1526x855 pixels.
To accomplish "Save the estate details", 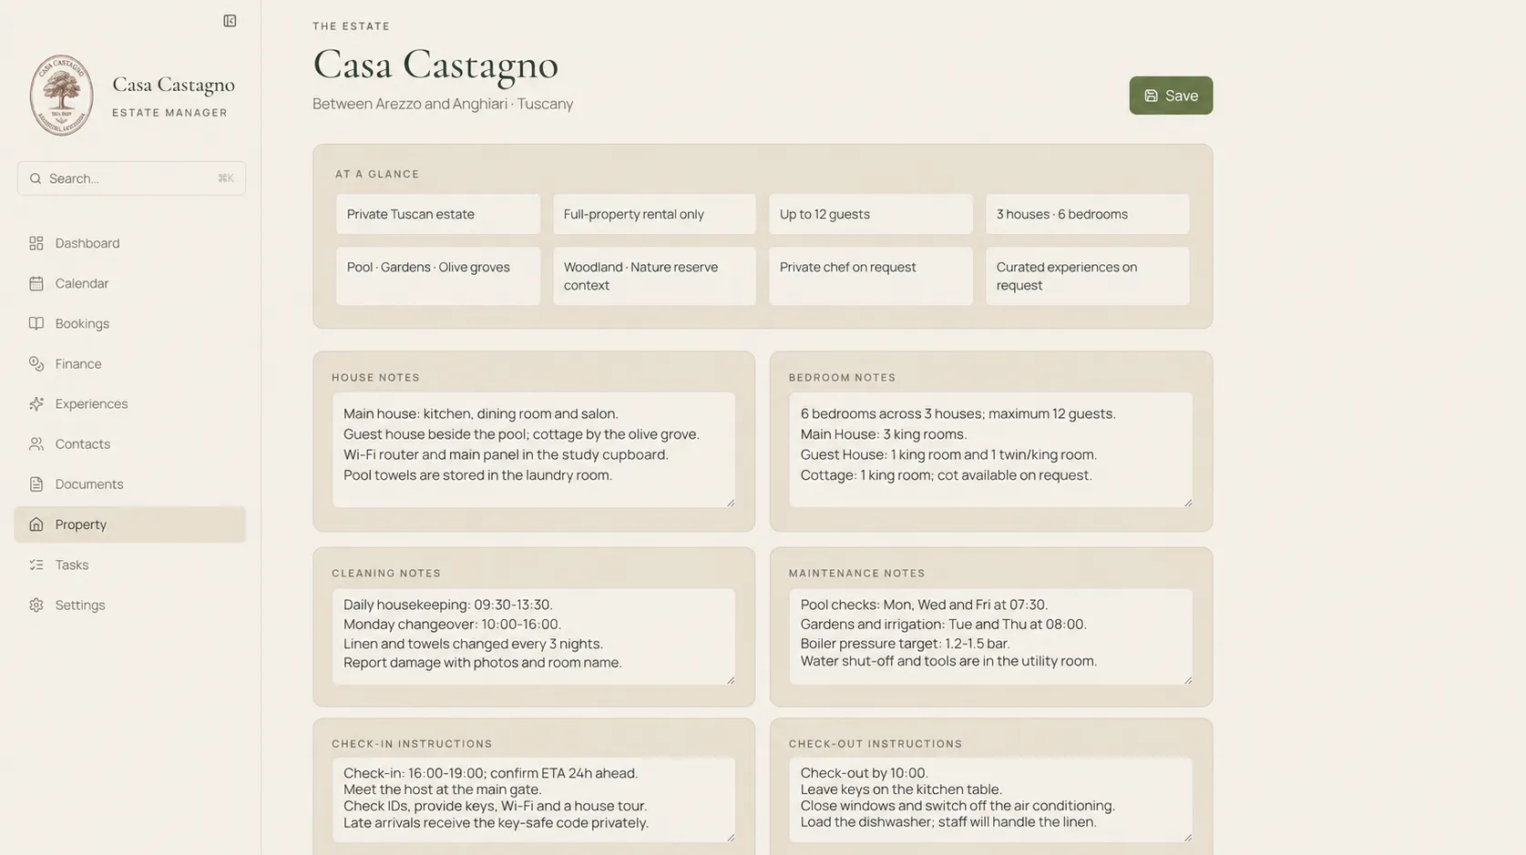I will [1171, 96].
